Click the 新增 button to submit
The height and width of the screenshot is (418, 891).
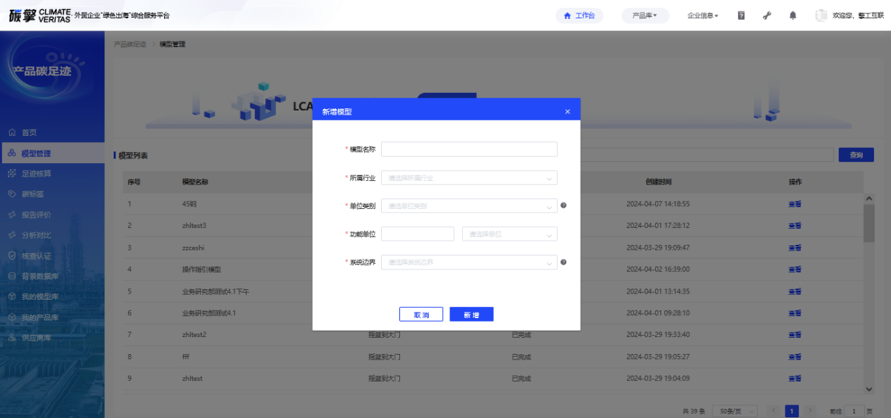(x=471, y=315)
